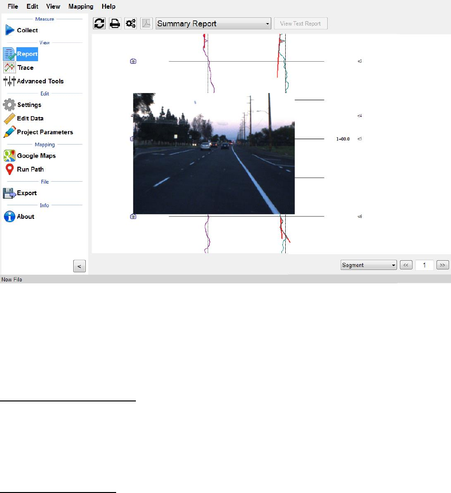
Task: Open Advanced Tools sliders icon
Action: point(10,81)
